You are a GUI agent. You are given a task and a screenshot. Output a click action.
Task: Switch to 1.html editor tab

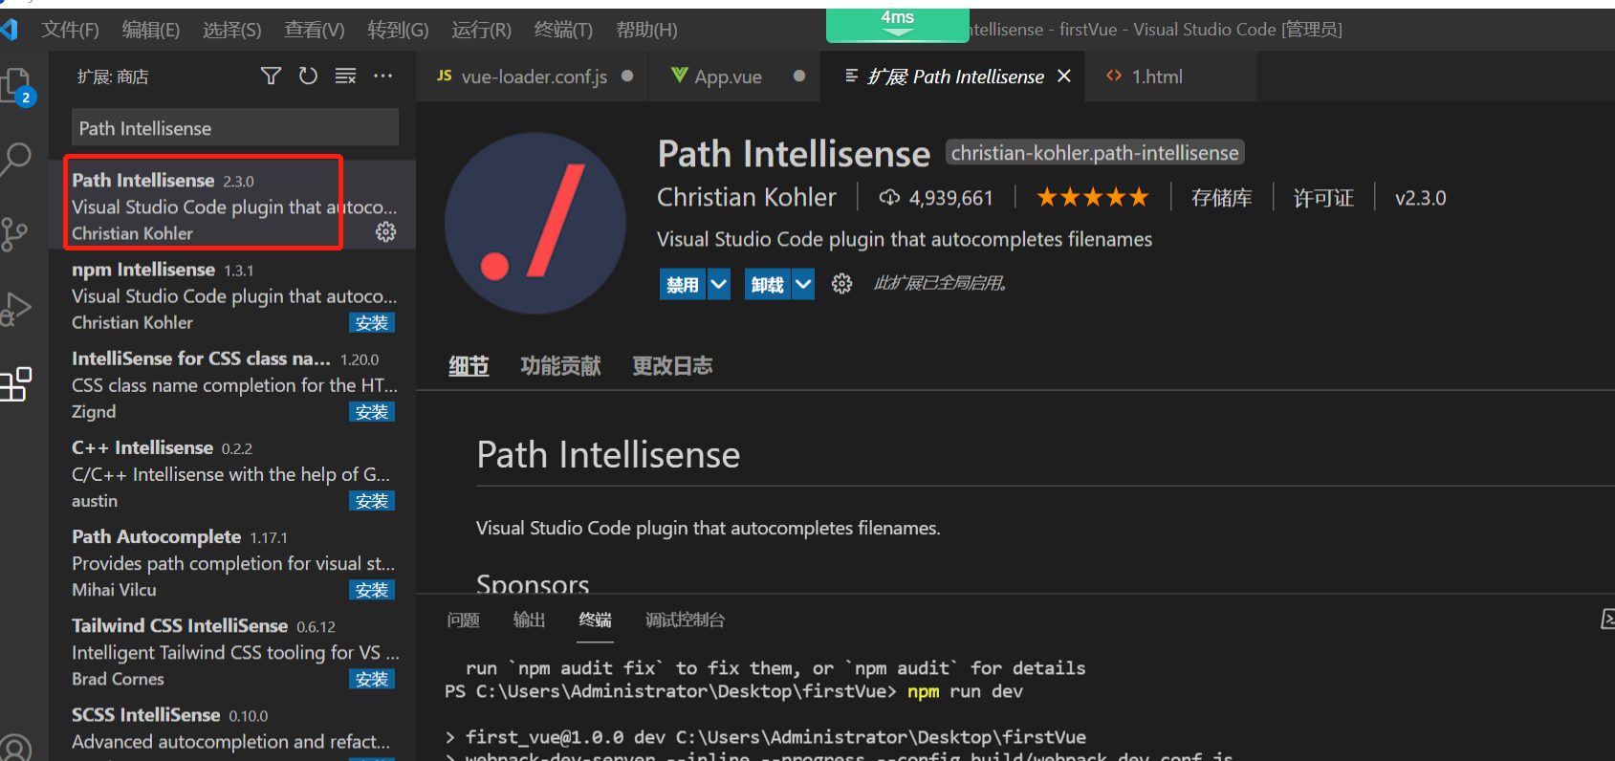point(1170,76)
